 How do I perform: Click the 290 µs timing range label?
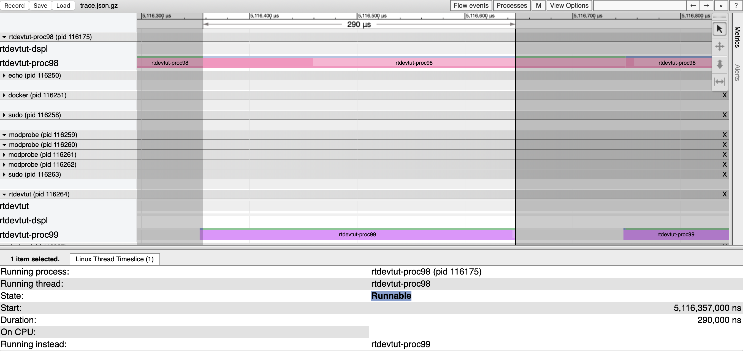click(359, 24)
